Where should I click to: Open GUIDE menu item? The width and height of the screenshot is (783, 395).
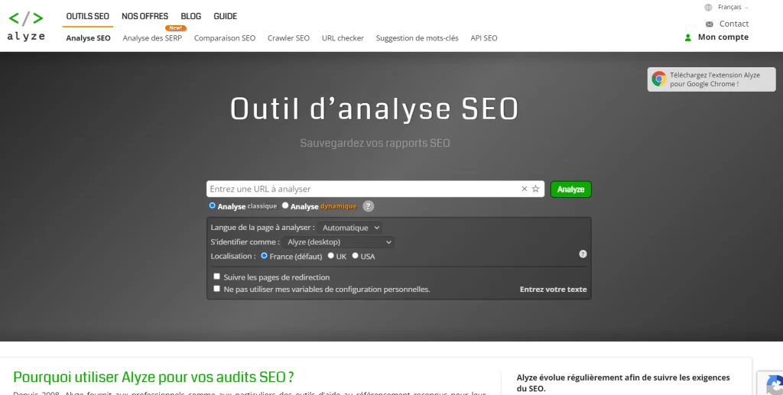point(226,16)
